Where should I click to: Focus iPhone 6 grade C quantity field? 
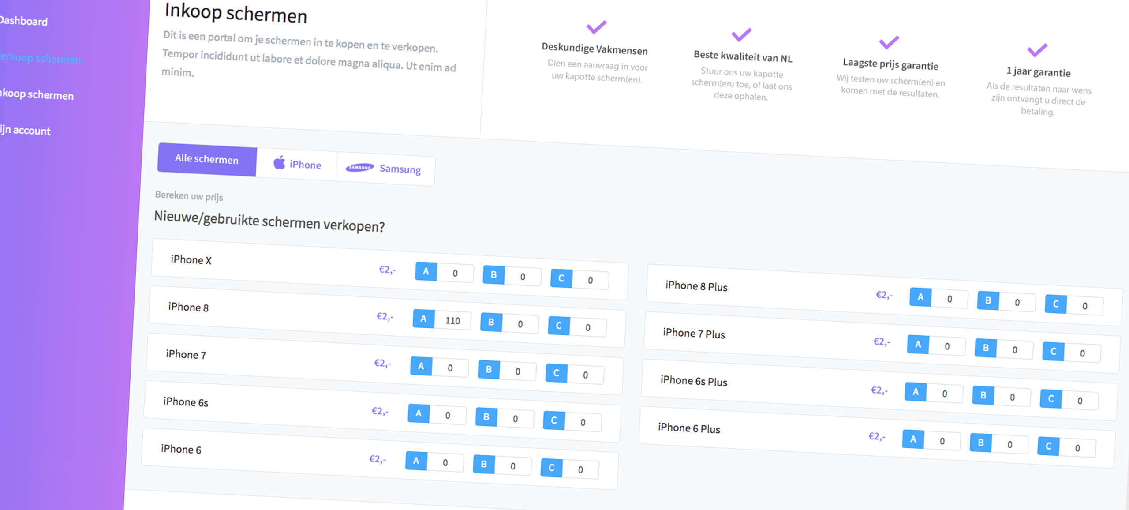[x=580, y=469]
